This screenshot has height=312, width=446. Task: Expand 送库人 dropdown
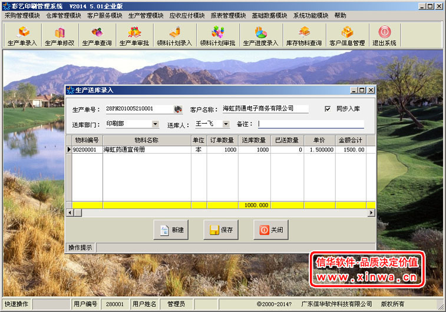tap(226, 124)
